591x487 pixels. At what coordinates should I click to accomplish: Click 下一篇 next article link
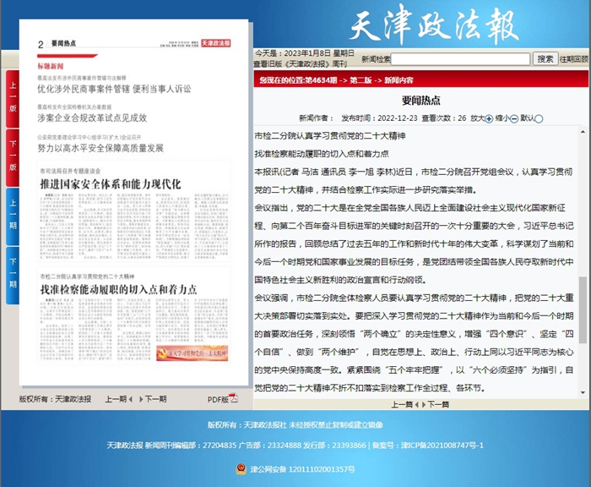pos(438,405)
